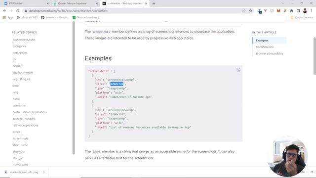Close the Quasar Estoque Supabase tab
Viewport: 316px width, 178px height.
pyautogui.click(x=97, y=3)
